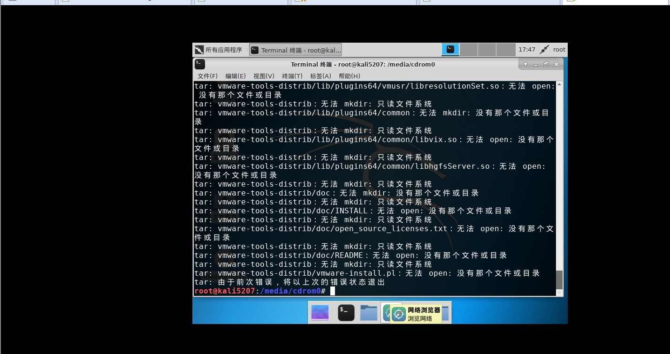The image size is (670, 354).
Task: Roll up the terminal window with the up-arrow button
Action: tap(525, 64)
